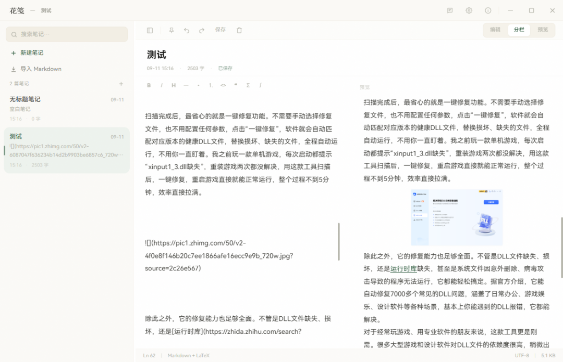The height and width of the screenshot is (362, 563).
Task: Apply bold formatting (B)
Action: coord(149,85)
